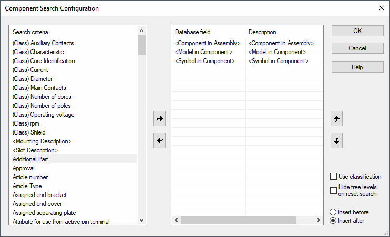The image size is (390, 237).
Task: Enable Use classification checkbox
Action: [333, 177]
